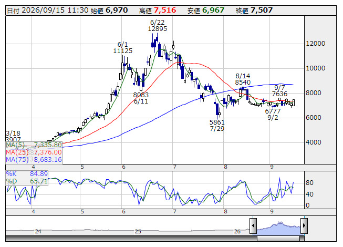Click the low price 6,967 in green
The width and height of the screenshot is (343, 247).
213,11
